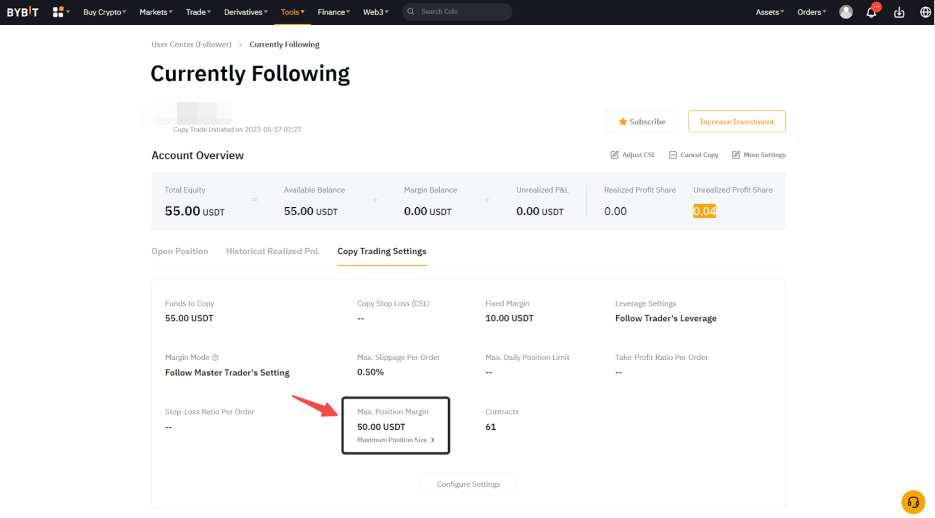Expand the Derivatives menu
Image resolution: width=935 pixels, height=518 pixels.
(246, 12)
